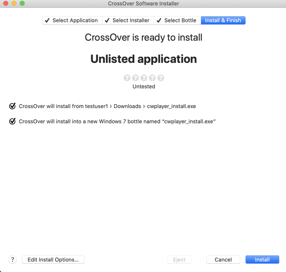This screenshot has height=272, width=286.
Task: Open the Select Bottle tab
Action: point(177,20)
